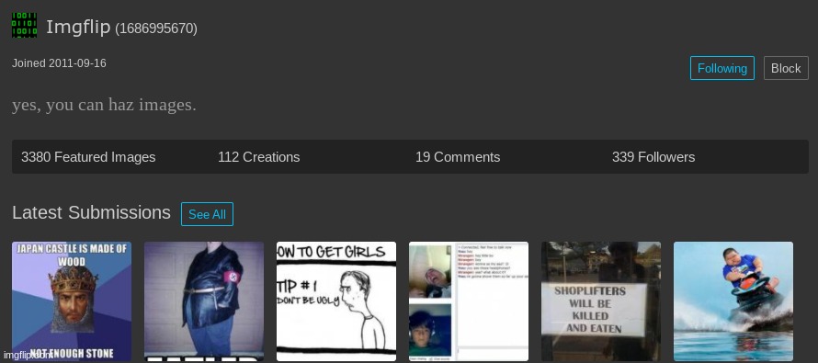
Task: Click the See All submissions button
Action: tap(207, 214)
